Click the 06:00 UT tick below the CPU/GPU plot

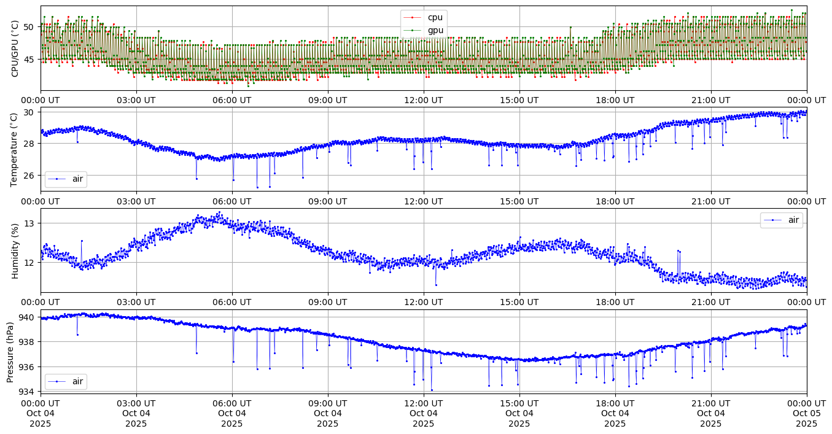[232, 100]
